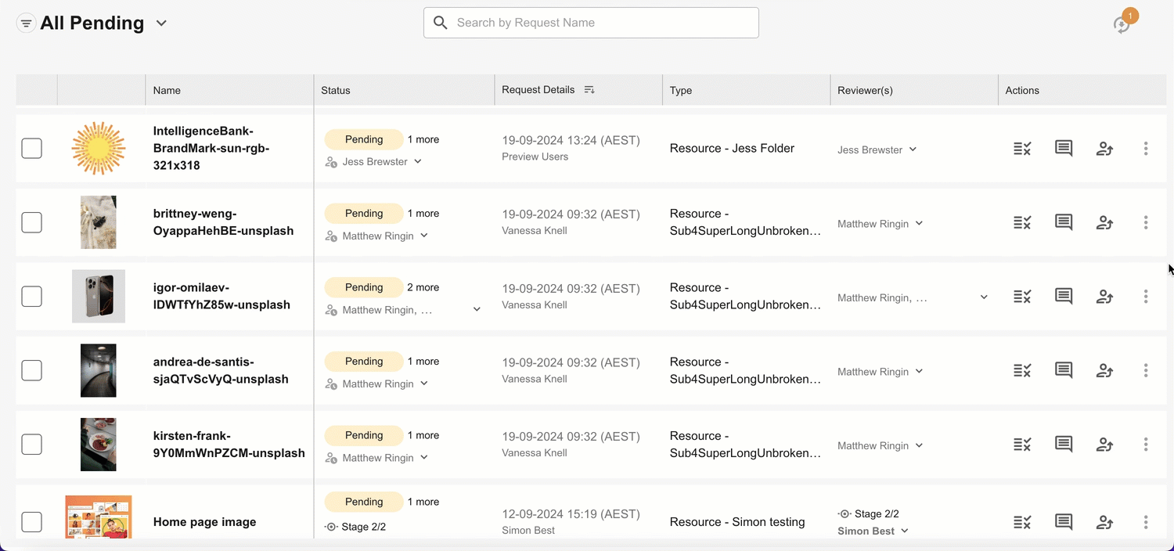Screen dimensions: 1174x551
Task: Check the kirsten-frank row checkbox
Action: 31,445
